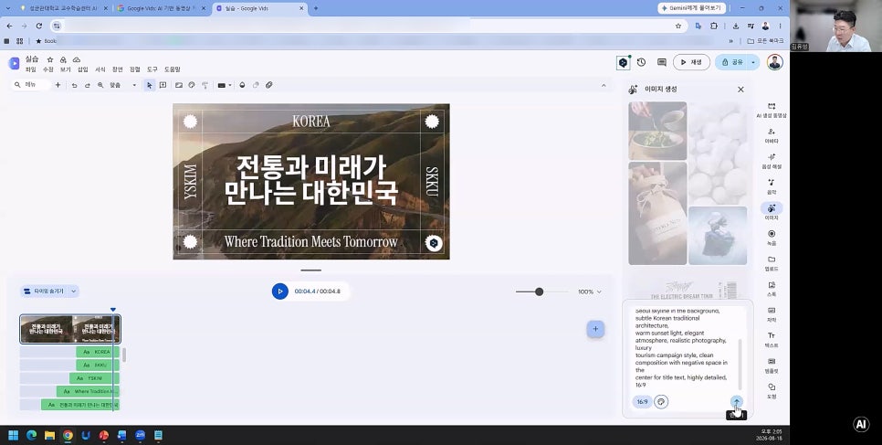The width and height of the screenshot is (882, 445).
Task: Click the paint format roller icon
Action: click(x=205, y=85)
